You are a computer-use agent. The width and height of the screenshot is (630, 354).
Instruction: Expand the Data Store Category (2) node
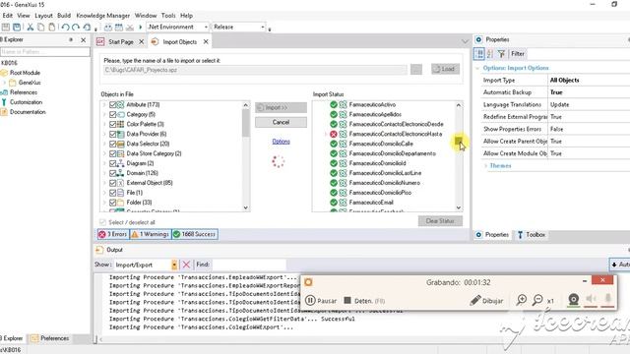(104, 153)
